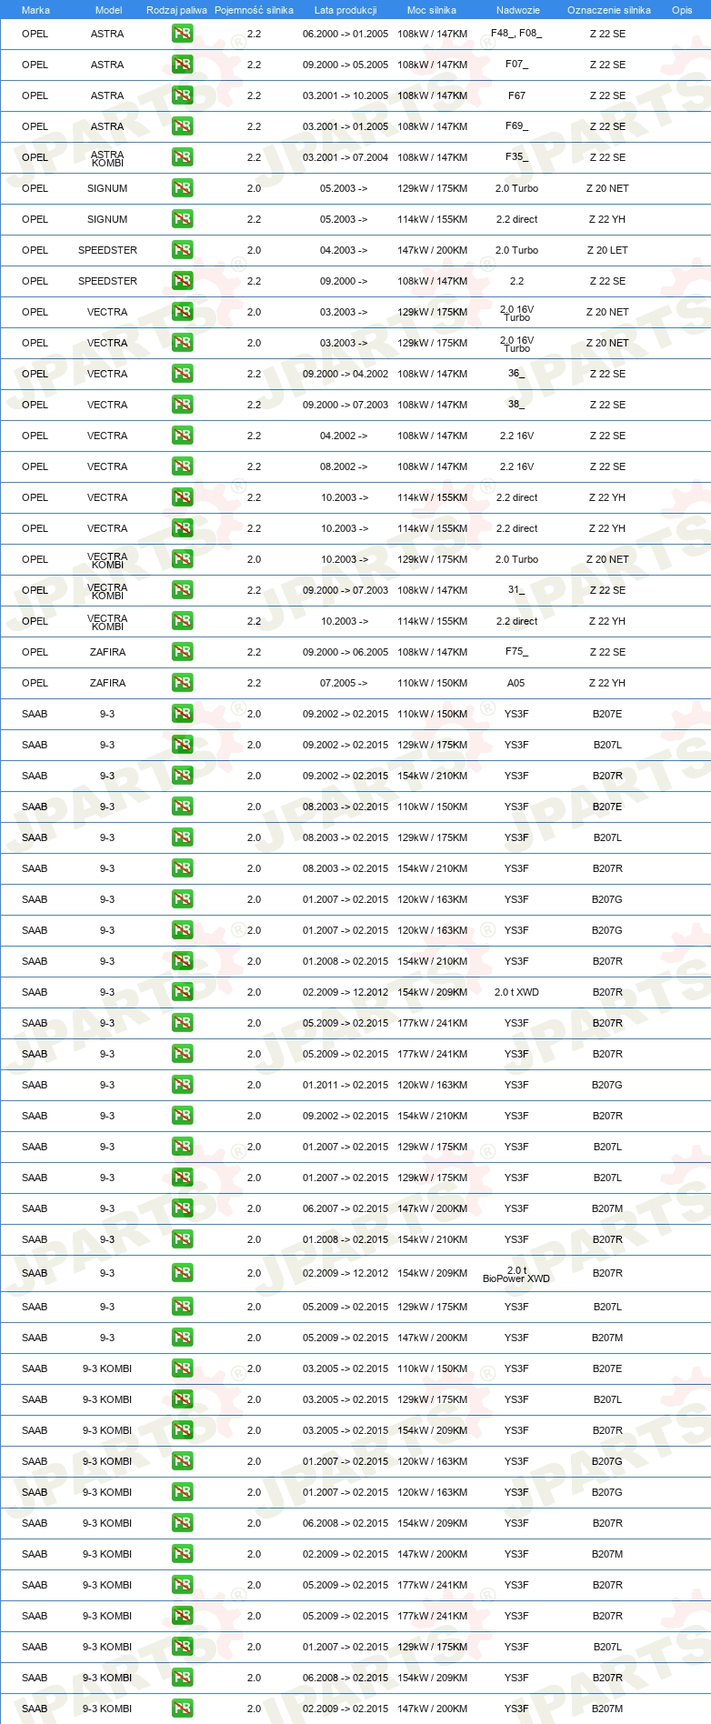Image resolution: width=711 pixels, height=1724 pixels.
Task: Click petrol icon in Vectra Kombi 2.2 direct row
Action: click(182, 621)
